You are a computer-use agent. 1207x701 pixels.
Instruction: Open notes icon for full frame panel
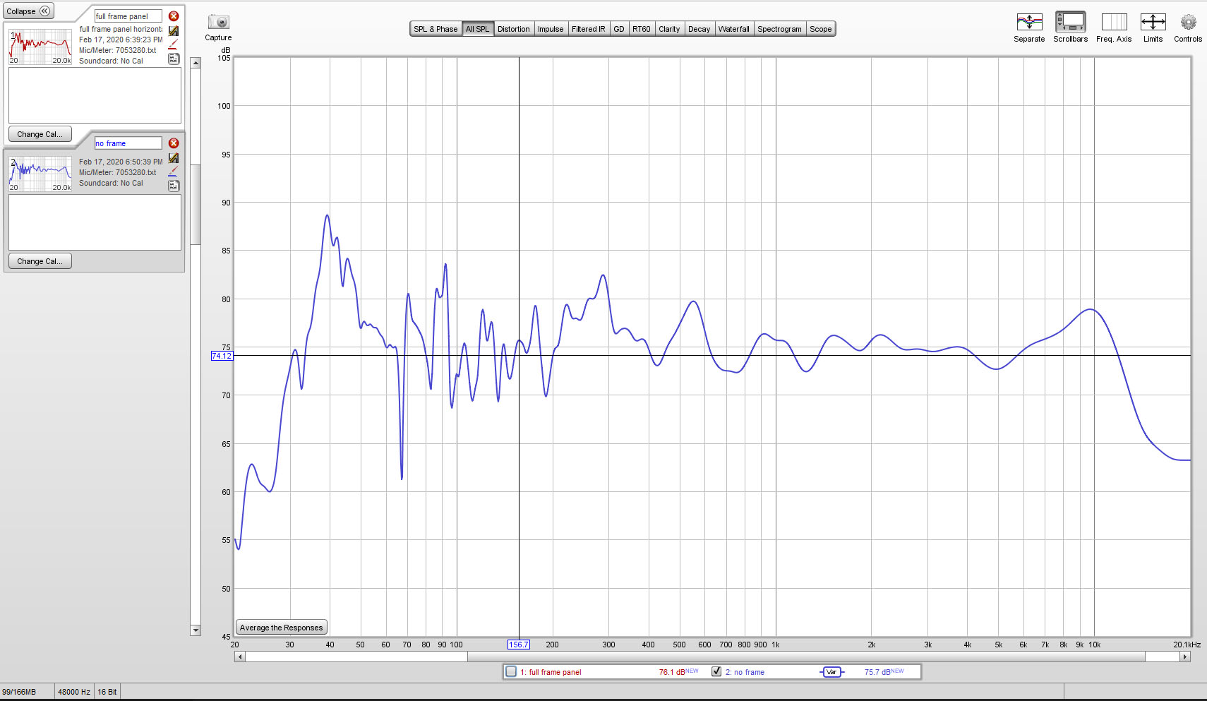(x=174, y=59)
